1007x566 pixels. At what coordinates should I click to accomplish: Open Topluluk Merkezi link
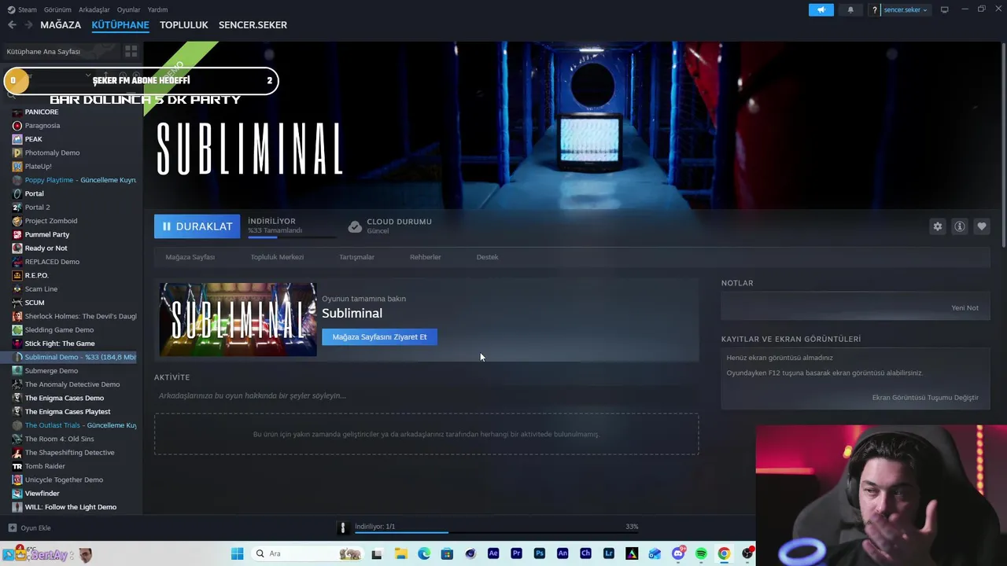(x=277, y=257)
